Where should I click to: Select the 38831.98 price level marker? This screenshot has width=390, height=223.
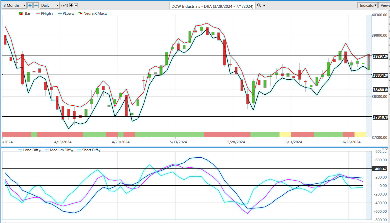point(380,75)
